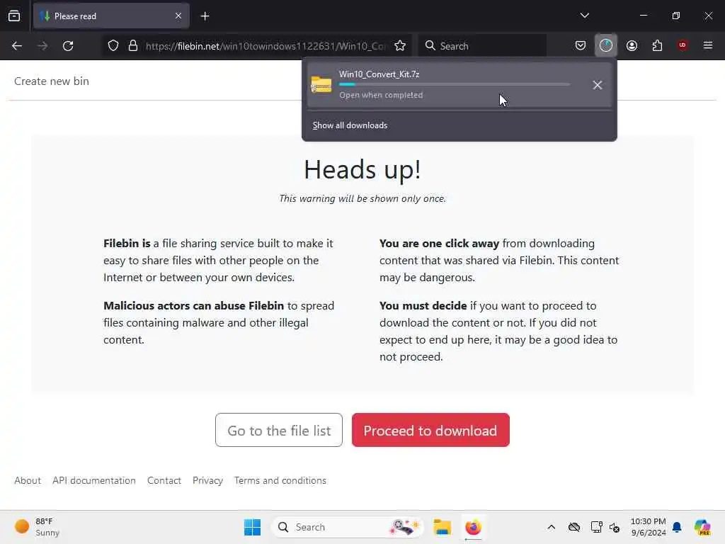
Task: Open the Firefox application menu
Action: [708, 45]
